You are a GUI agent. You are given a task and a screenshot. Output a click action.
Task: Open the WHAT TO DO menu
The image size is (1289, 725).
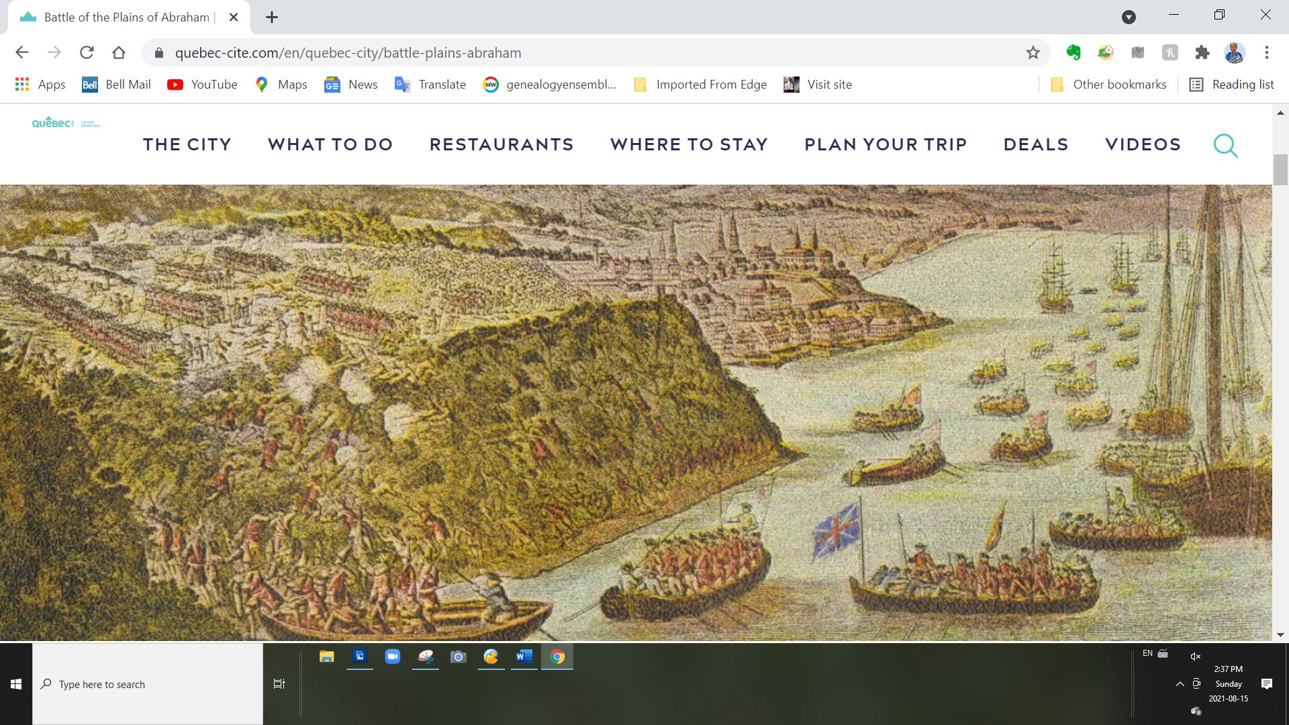pyautogui.click(x=330, y=144)
